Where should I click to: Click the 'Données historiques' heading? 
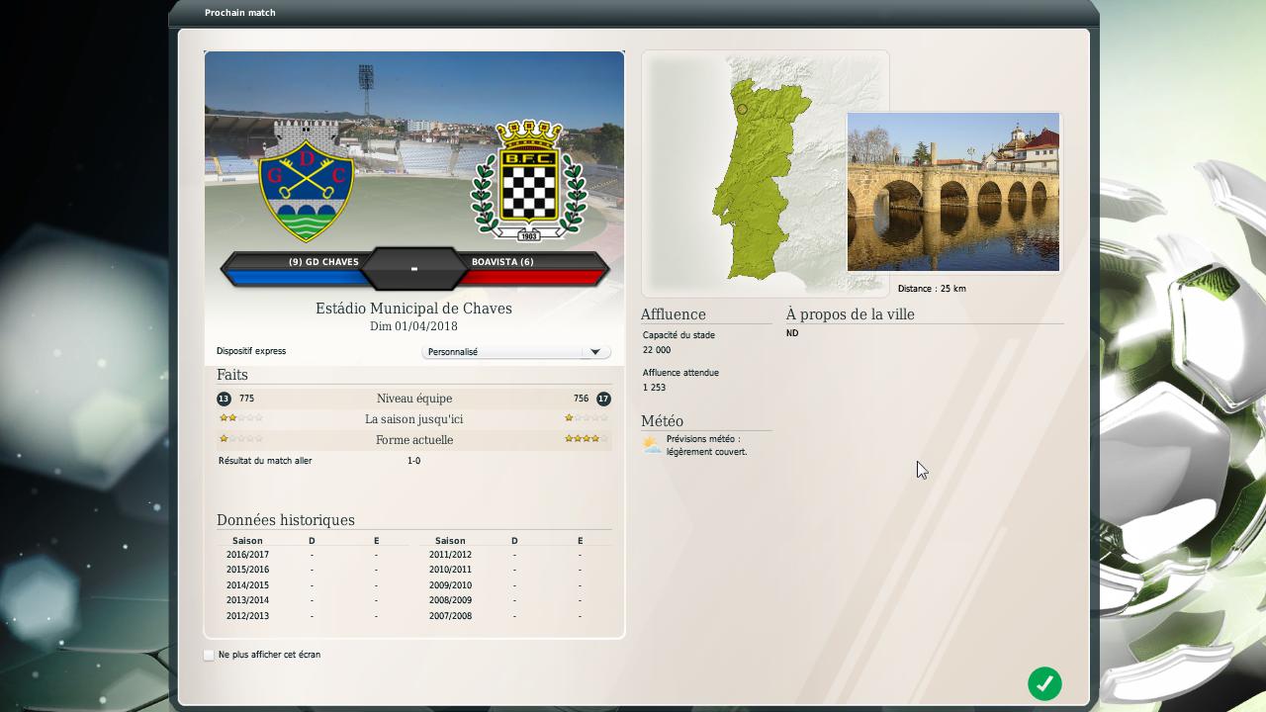[286, 520]
